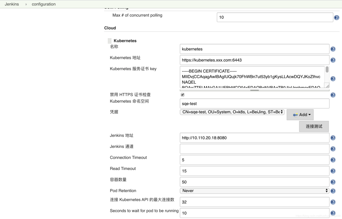Focus the Max concurrent polling field
The width and height of the screenshot is (342, 219).
tap(275, 17)
